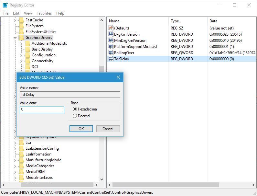This screenshot has width=257, height=196.
Task: Click the FastCache folder icon
Action: (21, 20)
